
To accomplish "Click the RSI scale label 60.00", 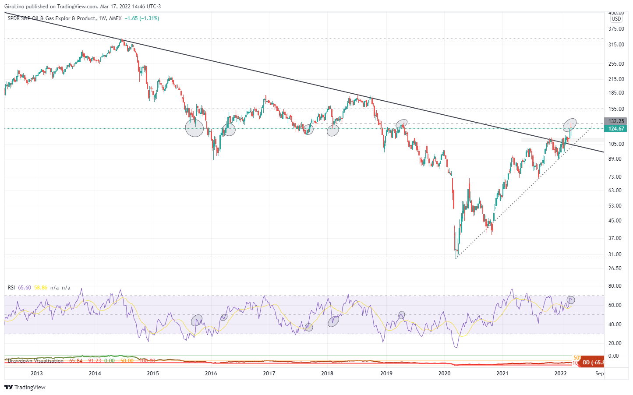I will click(x=615, y=305).
